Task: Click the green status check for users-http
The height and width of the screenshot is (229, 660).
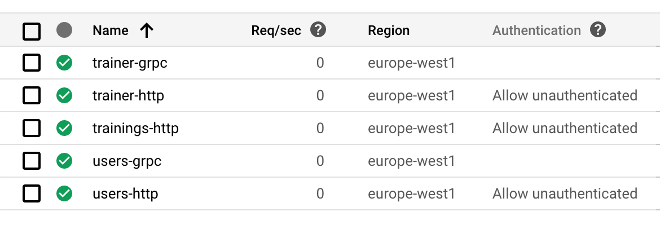Action: click(64, 193)
